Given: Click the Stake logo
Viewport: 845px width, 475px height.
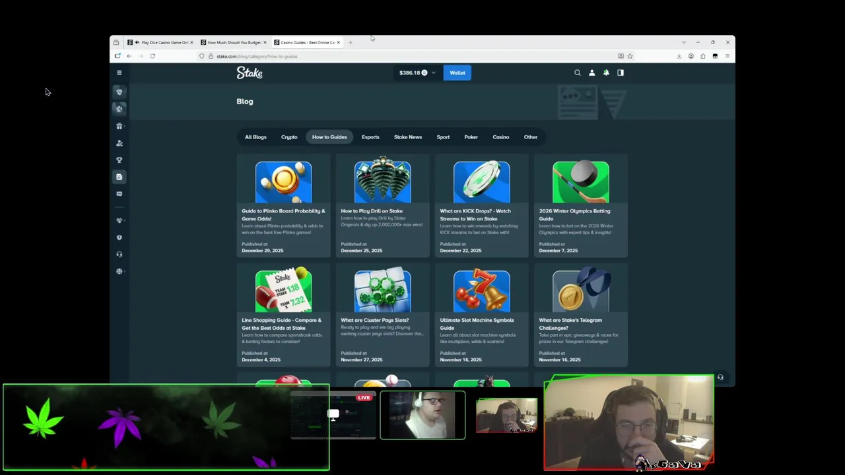Looking at the screenshot, I should pyautogui.click(x=250, y=73).
